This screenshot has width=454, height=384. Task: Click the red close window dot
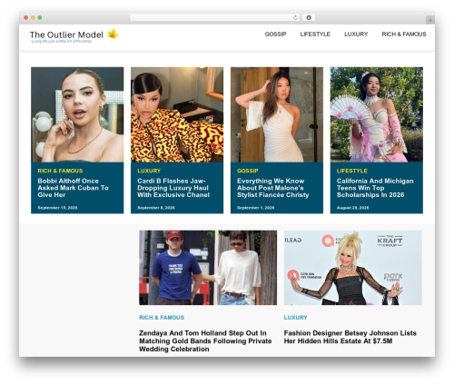point(26,18)
